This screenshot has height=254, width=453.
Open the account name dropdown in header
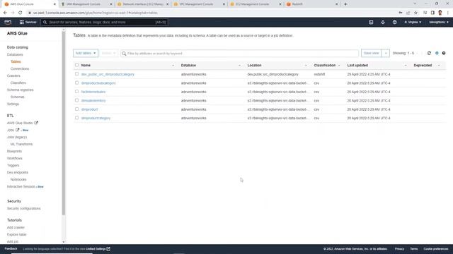[x=439, y=22]
